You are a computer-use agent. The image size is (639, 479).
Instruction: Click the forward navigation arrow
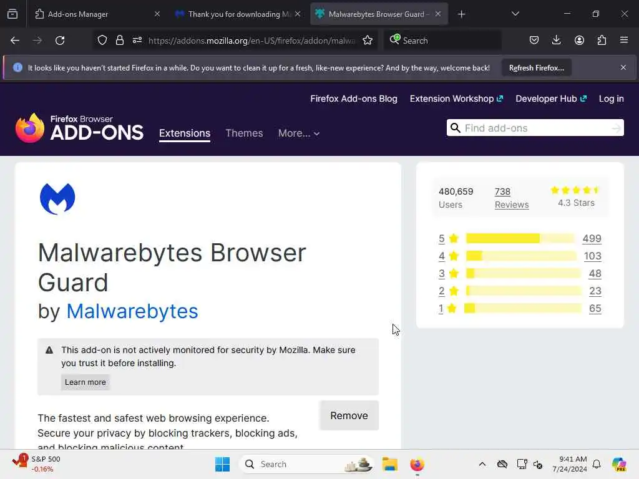click(x=37, y=41)
